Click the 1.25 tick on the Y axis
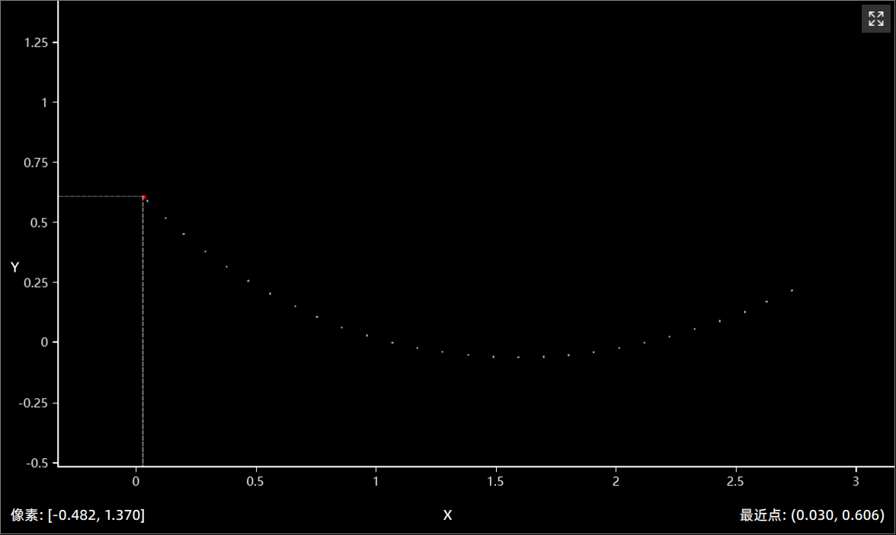 coord(36,43)
